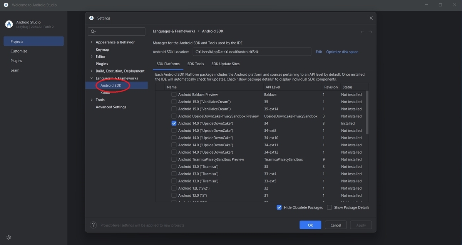Click the forward navigation arrow in the SDK header
This screenshot has height=245, width=462.
369,31
